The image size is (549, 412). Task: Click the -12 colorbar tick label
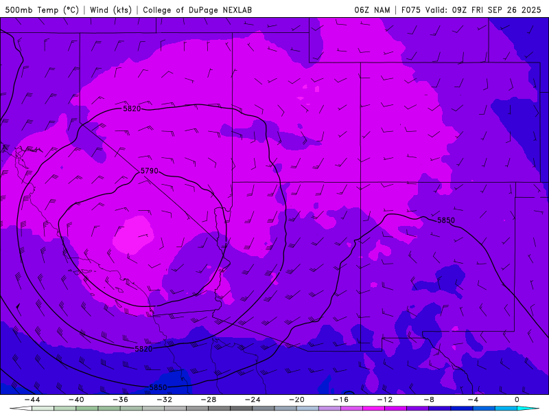(385, 400)
